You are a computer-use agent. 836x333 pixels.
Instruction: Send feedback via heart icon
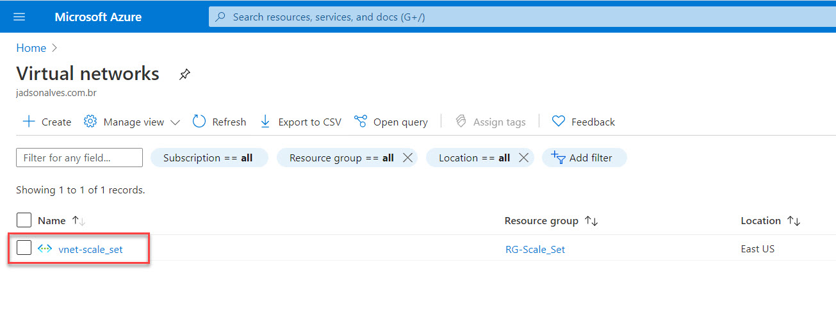559,122
